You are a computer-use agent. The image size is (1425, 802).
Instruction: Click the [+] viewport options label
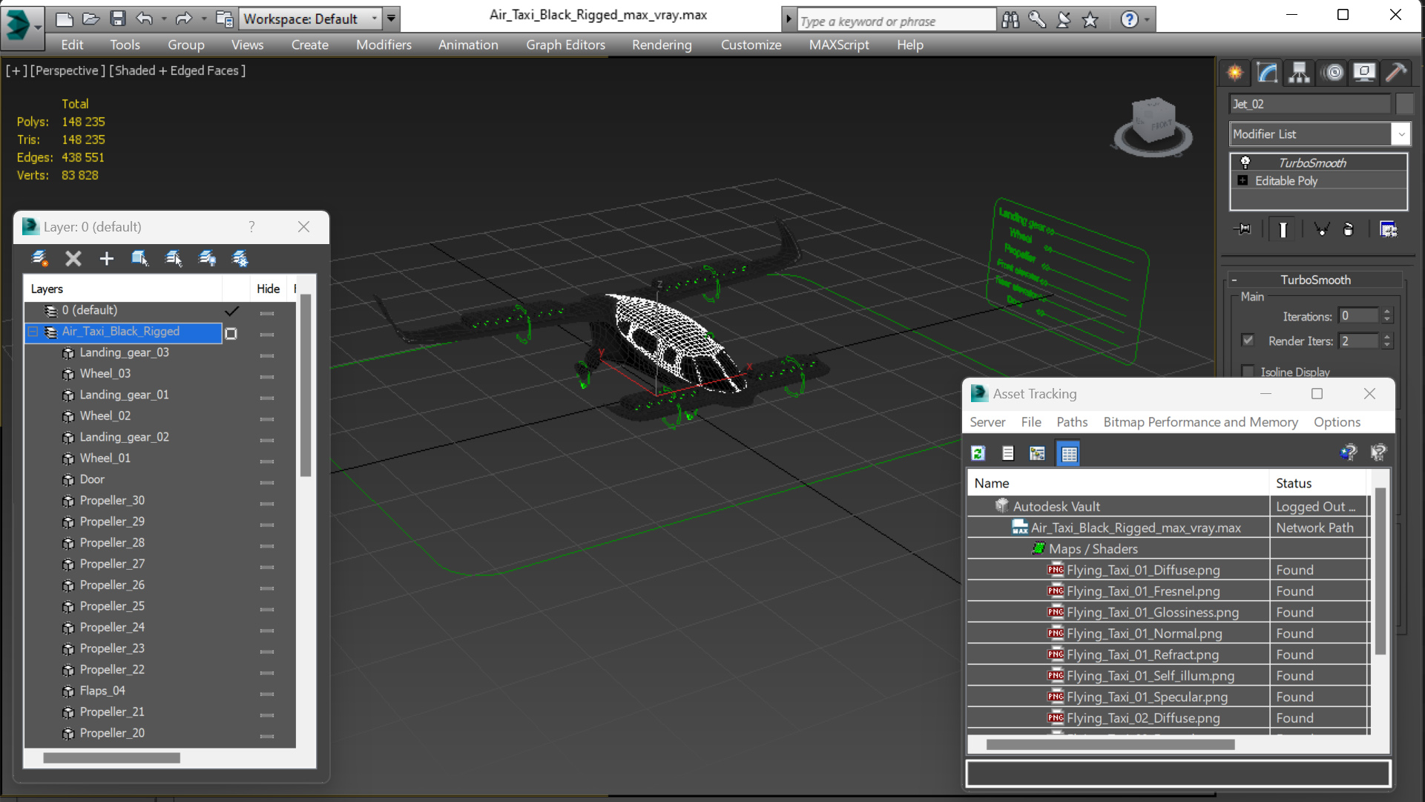pos(16,70)
